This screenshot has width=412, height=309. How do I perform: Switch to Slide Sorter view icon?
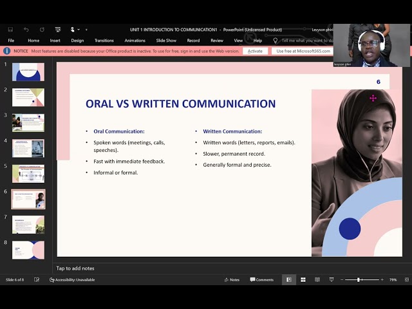[303, 280]
